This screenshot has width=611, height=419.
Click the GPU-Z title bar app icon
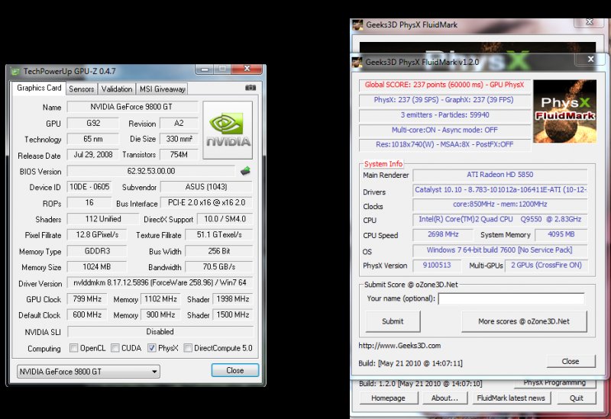point(15,72)
